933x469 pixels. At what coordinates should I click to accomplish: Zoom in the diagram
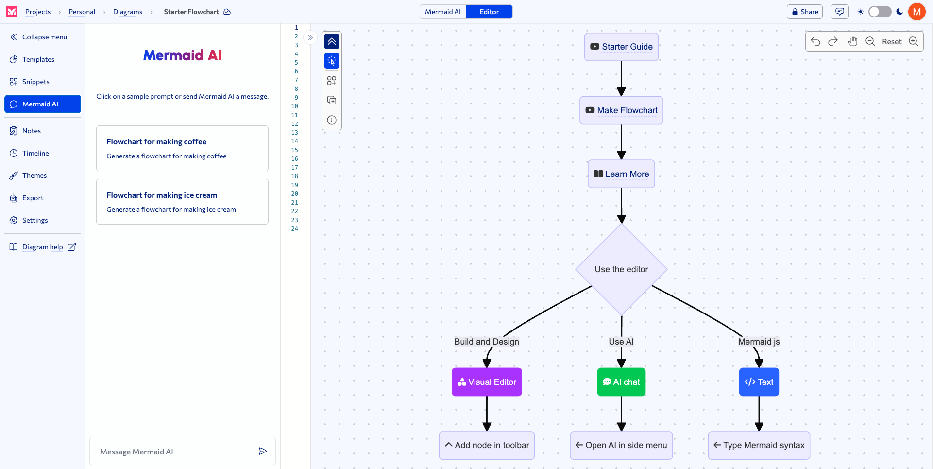coord(914,41)
